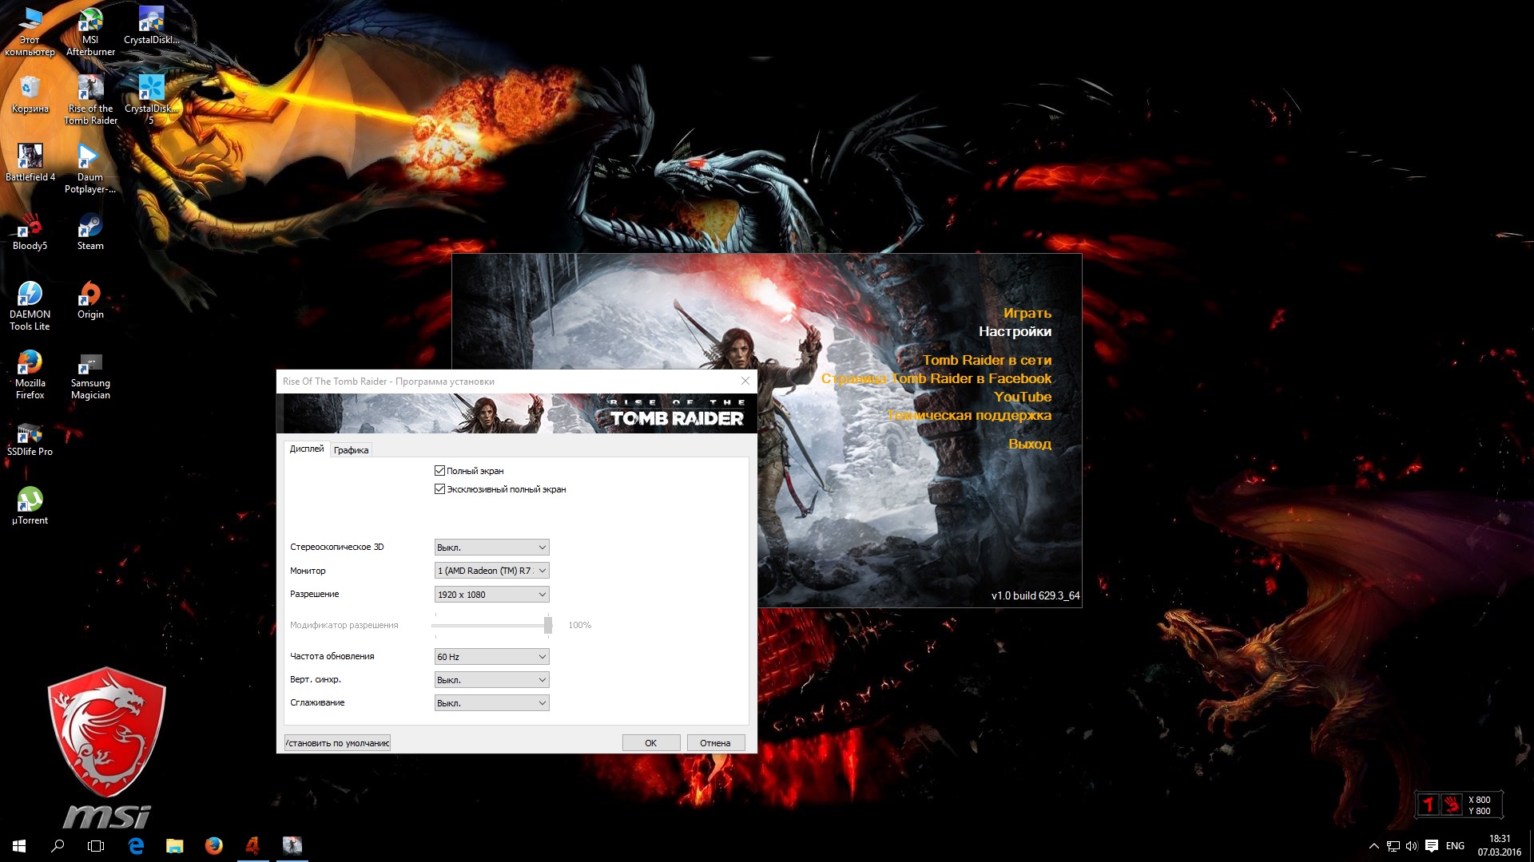Select the Дисплей tab
Image resolution: width=1534 pixels, height=862 pixels.
(307, 449)
